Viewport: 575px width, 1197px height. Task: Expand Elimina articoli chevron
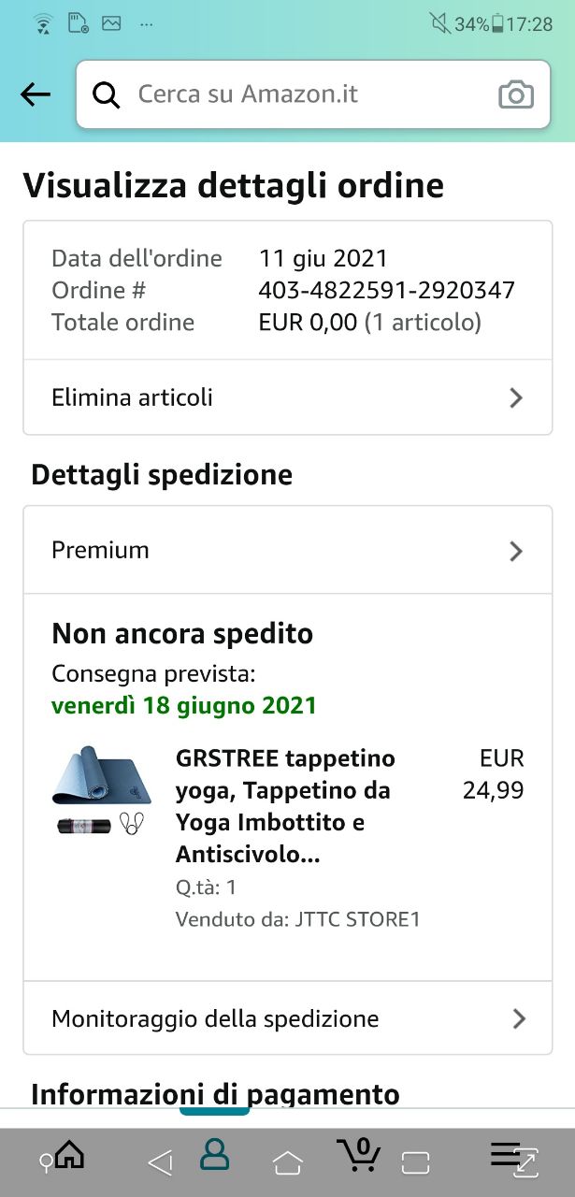pos(516,398)
